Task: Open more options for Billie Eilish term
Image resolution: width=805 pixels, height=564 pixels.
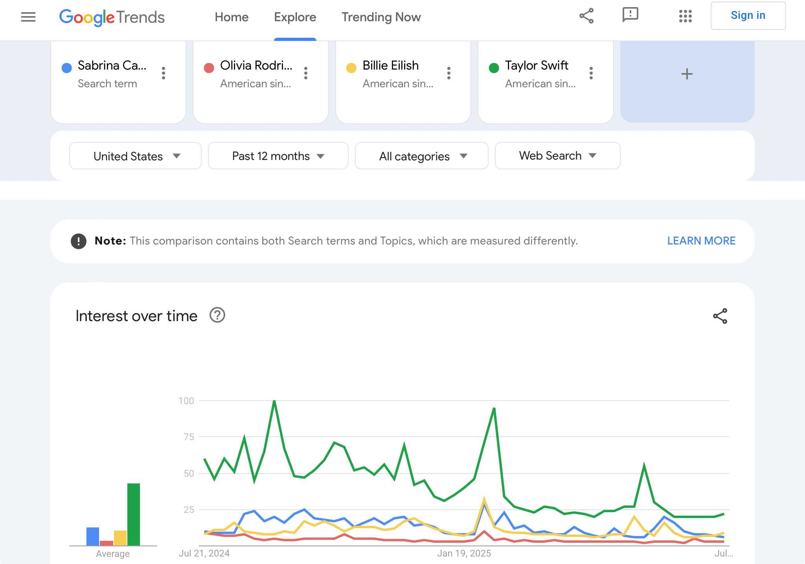Action: pos(448,73)
